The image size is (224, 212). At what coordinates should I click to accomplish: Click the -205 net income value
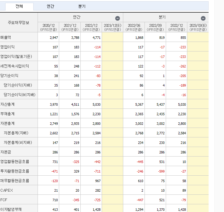click(183, 76)
